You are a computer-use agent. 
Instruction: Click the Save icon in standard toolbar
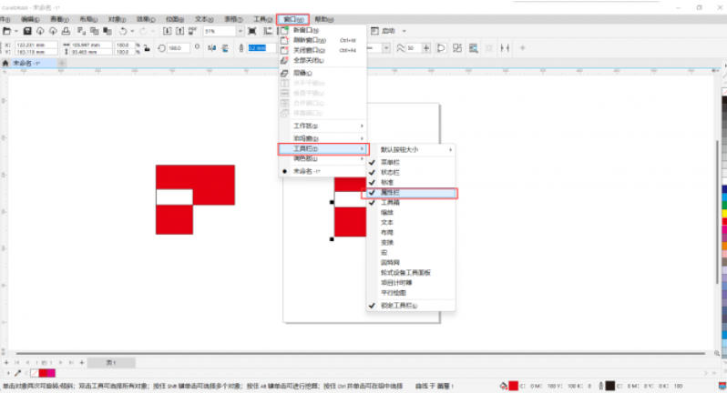point(27,31)
